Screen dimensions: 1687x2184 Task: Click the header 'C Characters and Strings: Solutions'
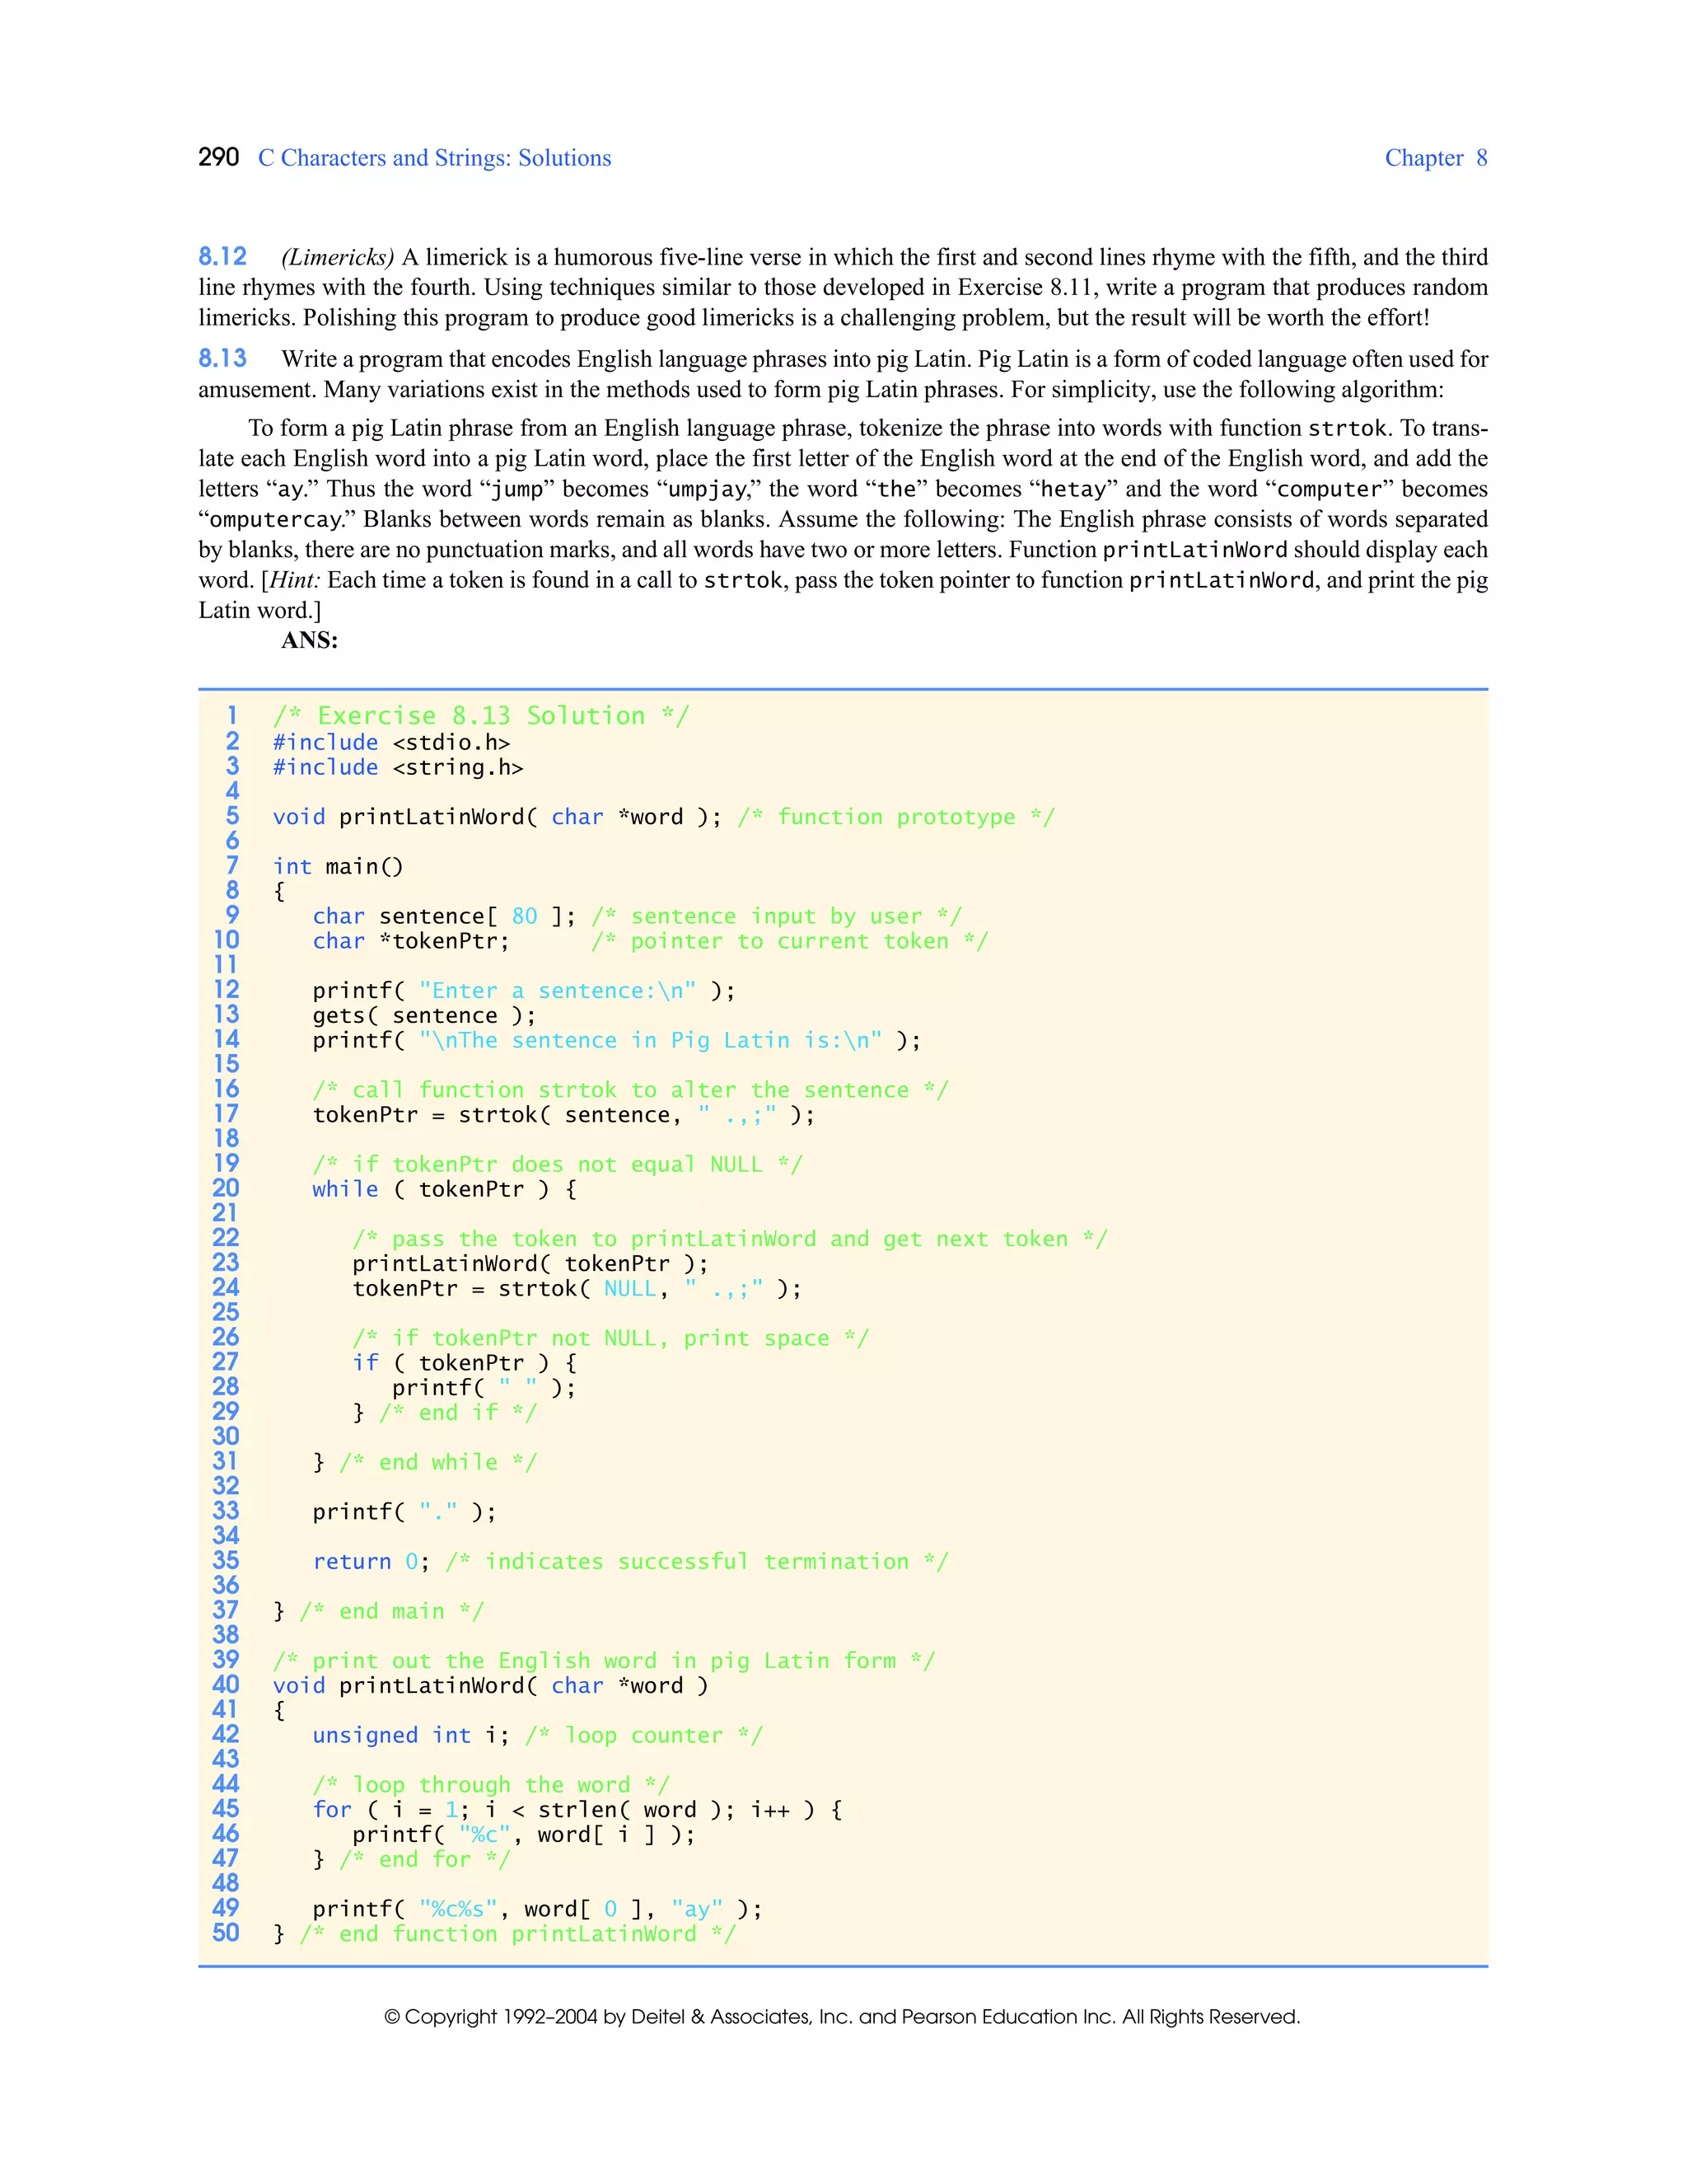coord(435,158)
